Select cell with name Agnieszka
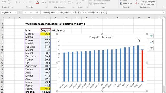The height and width of the screenshot is (93, 166). 32,66
